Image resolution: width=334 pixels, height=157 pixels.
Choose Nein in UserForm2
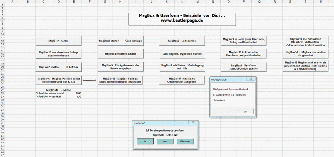(165, 141)
